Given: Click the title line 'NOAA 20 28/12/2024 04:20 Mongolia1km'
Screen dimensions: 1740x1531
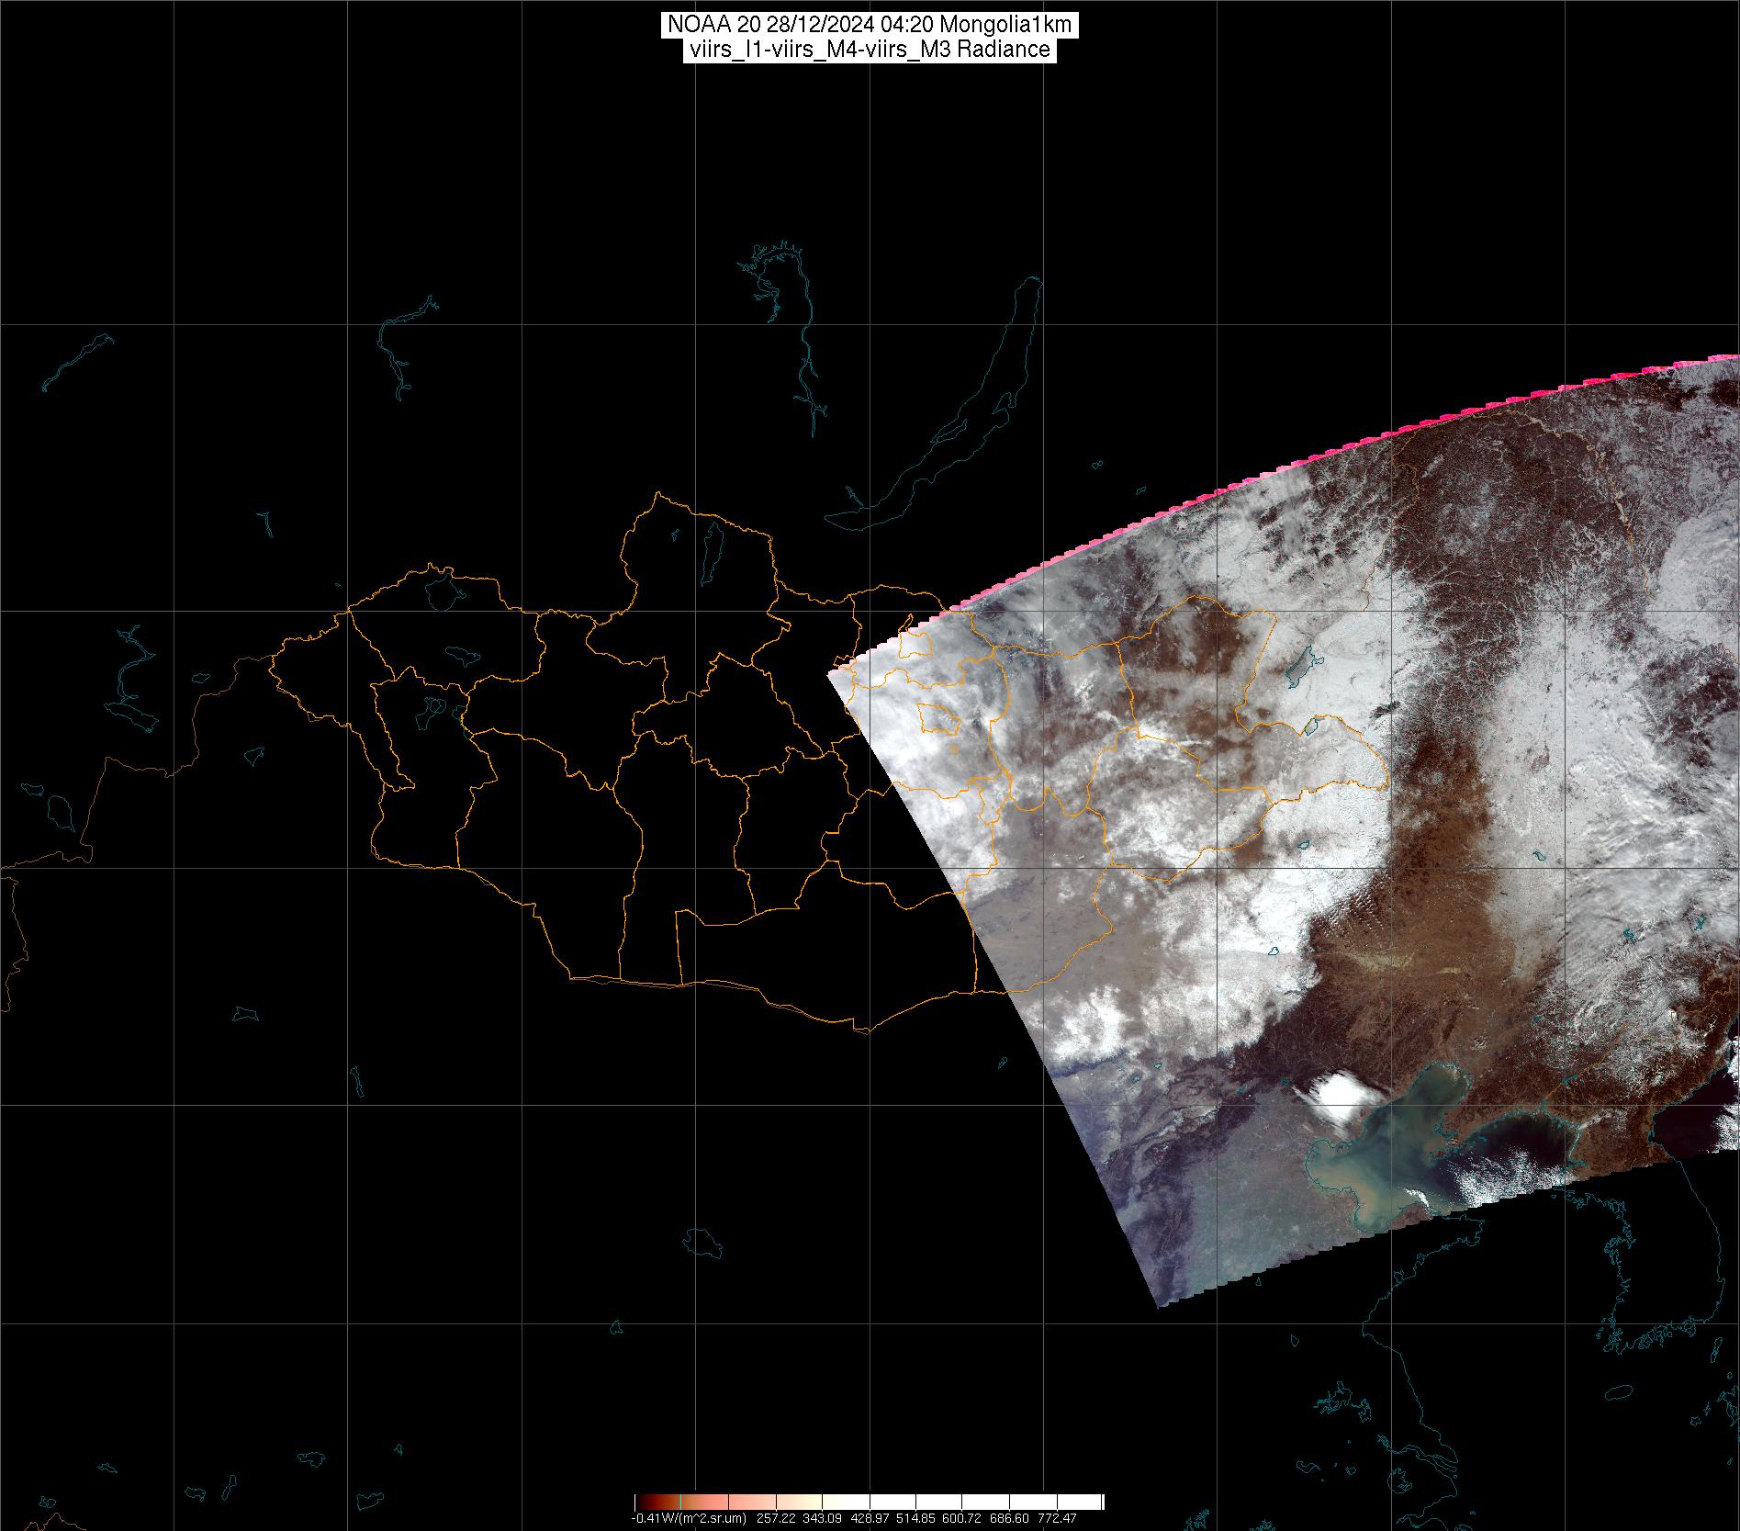Looking at the screenshot, I should pyautogui.click(x=869, y=25).
